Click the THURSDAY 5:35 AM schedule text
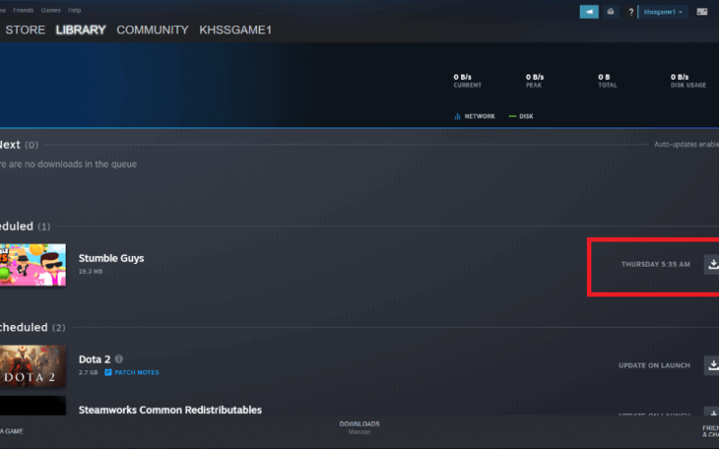This screenshot has width=719, height=449. click(655, 264)
